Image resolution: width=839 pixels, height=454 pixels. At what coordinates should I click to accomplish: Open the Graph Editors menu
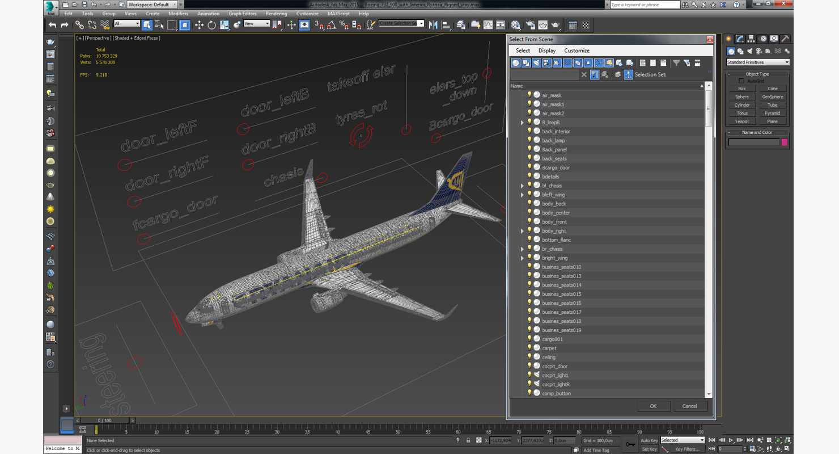point(243,14)
